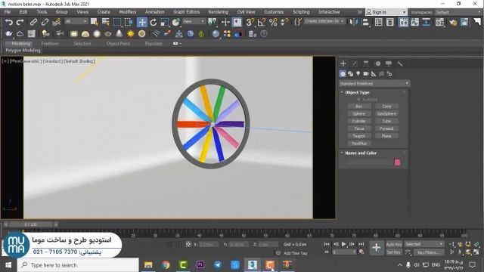Open the Modifiers menu
The image size is (484, 272).
click(128, 12)
